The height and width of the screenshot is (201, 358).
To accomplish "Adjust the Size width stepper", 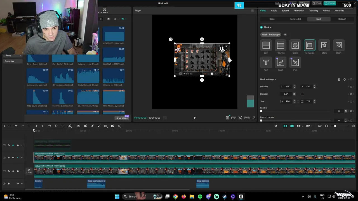I will (294, 101).
